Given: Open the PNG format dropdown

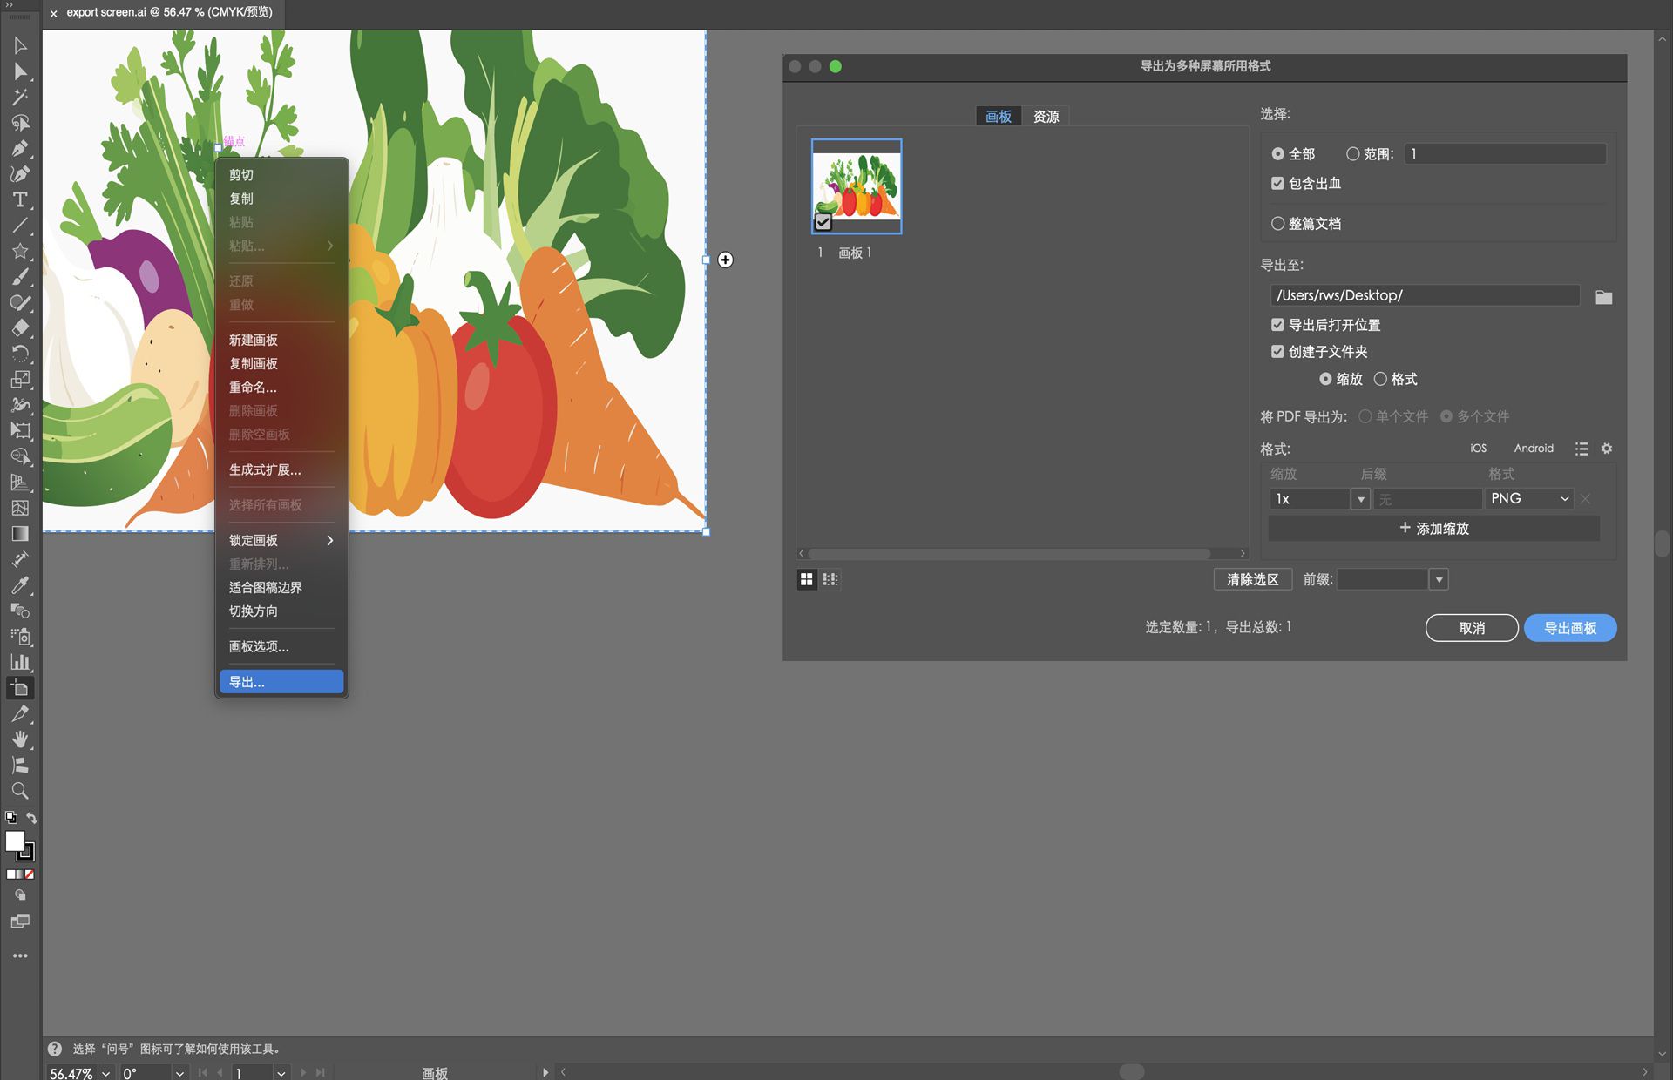Looking at the screenshot, I should 1529,498.
